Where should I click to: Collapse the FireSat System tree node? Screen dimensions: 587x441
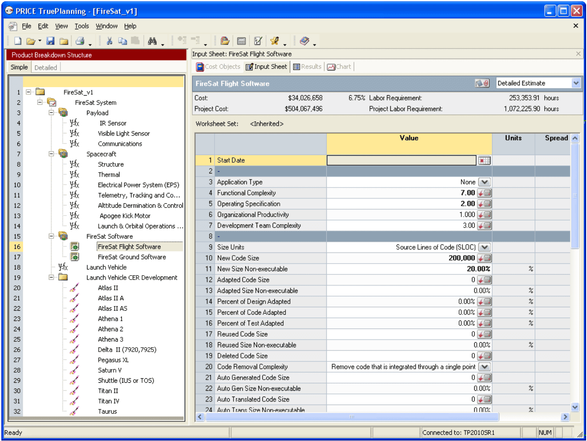pos(40,102)
